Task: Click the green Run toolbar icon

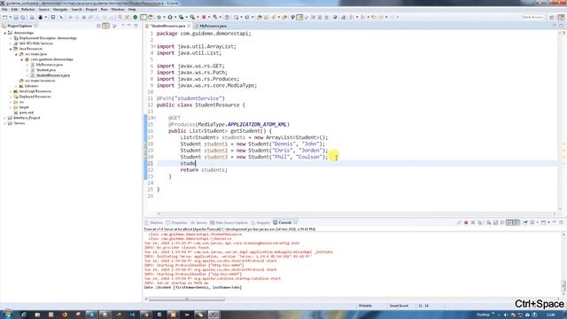Action: pyautogui.click(x=169, y=18)
